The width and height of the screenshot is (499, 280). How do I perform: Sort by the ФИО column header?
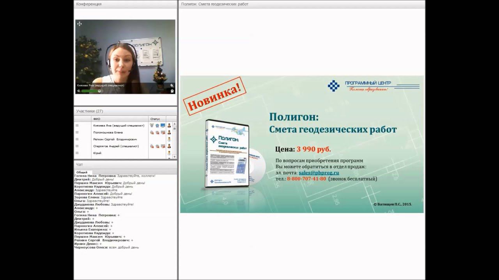pyautogui.click(x=120, y=119)
